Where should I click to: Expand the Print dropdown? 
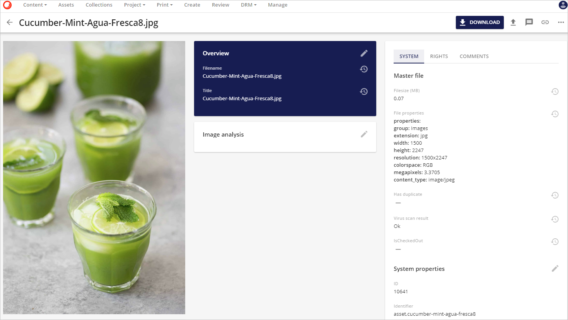pyautogui.click(x=164, y=5)
